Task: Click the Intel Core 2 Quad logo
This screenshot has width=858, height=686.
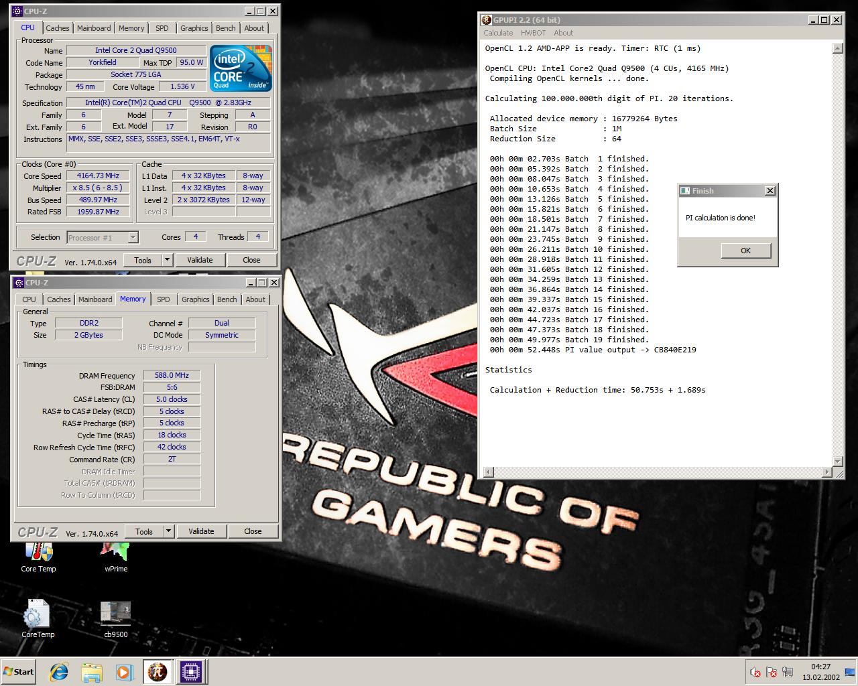Action: [x=241, y=68]
